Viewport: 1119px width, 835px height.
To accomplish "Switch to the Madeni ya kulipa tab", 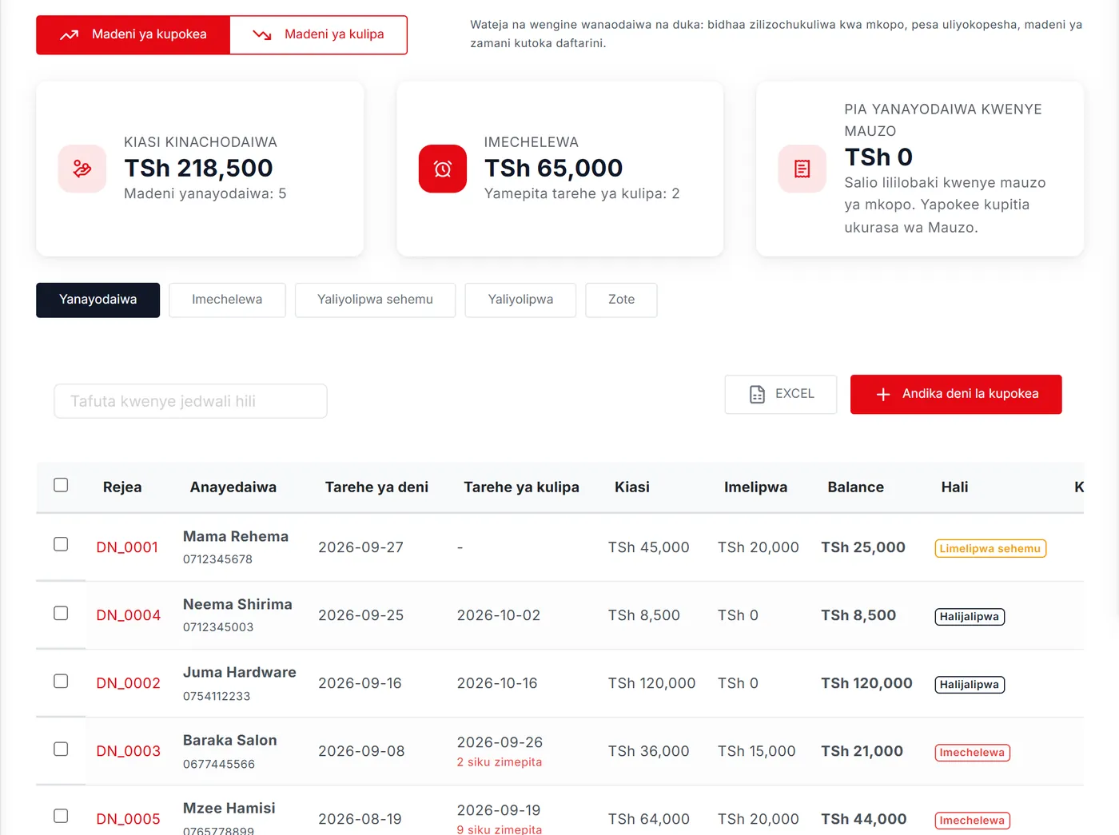I will pos(318,34).
